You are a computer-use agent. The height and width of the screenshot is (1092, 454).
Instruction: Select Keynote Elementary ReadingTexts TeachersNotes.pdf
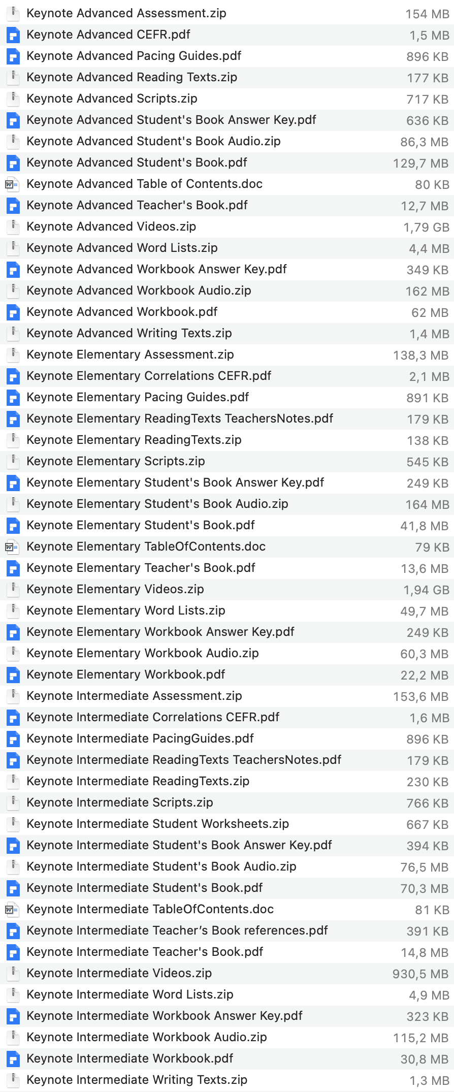pyautogui.click(x=180, y=419)
